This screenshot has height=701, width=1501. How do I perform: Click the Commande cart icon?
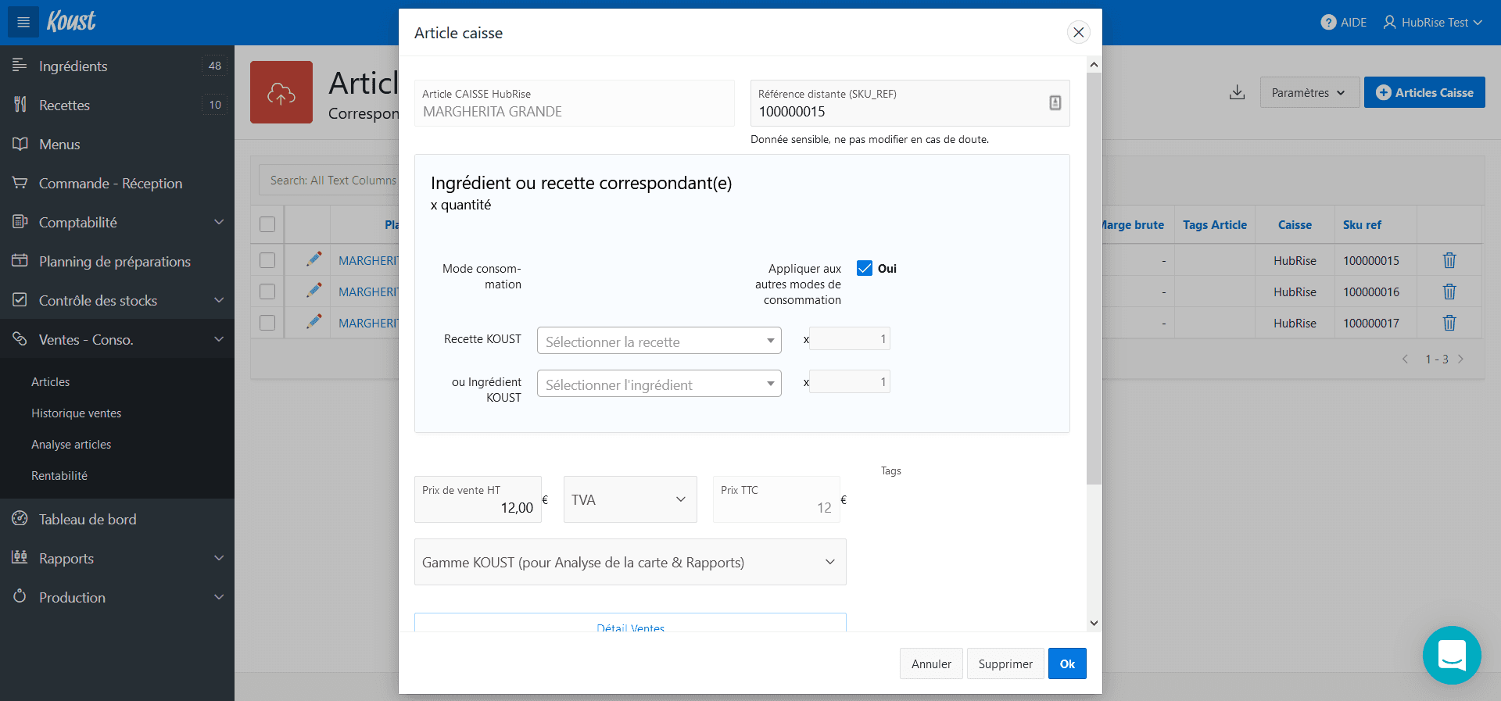pyautogui.click(x=20, y=182)
